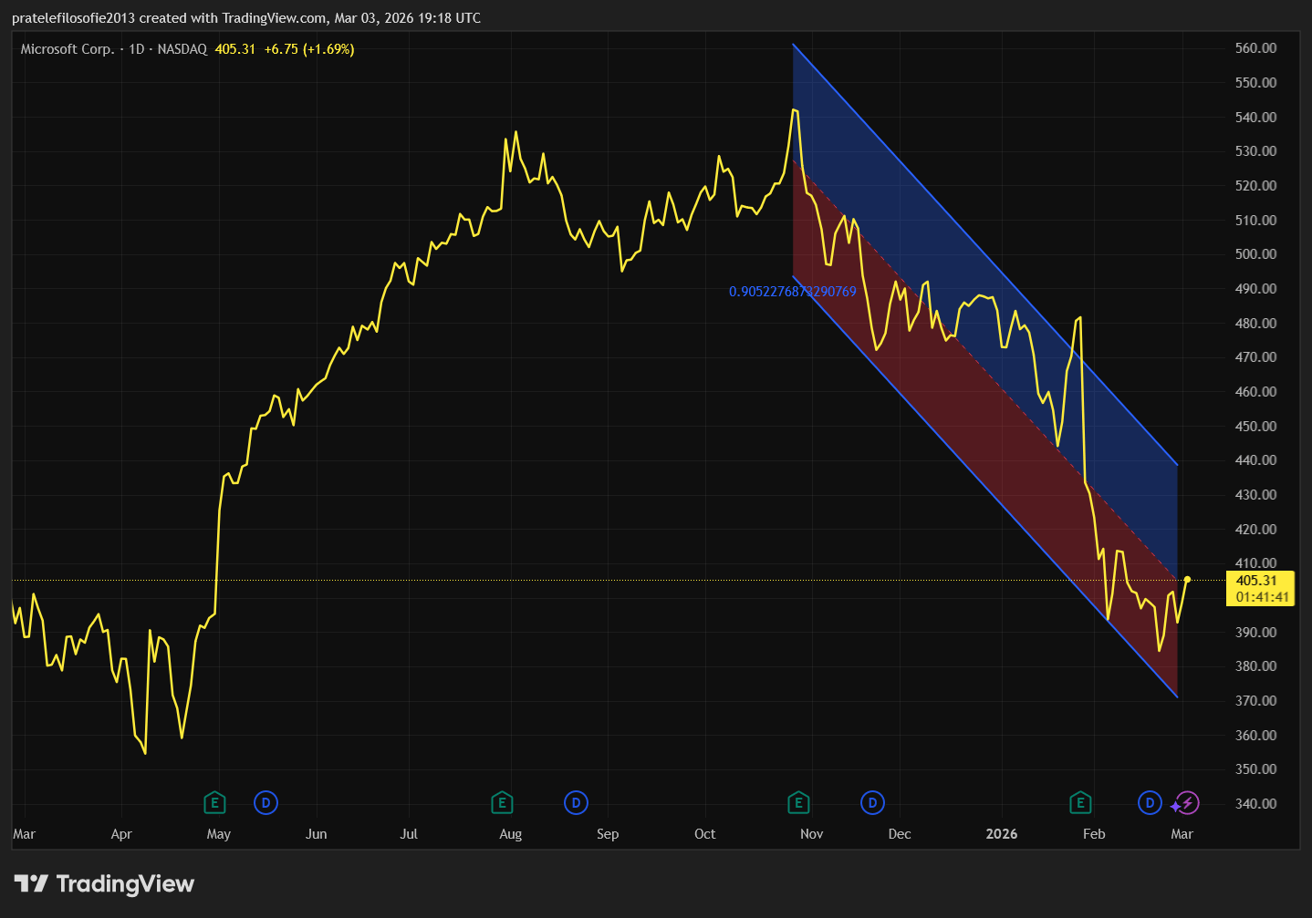Screen dimensions: 1312x918
Task: Open the dividend 'D' marker between Feb and Mar
Action: [x=1150, y=803]
